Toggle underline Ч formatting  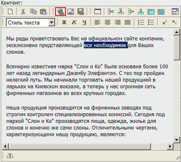[84, 22]
